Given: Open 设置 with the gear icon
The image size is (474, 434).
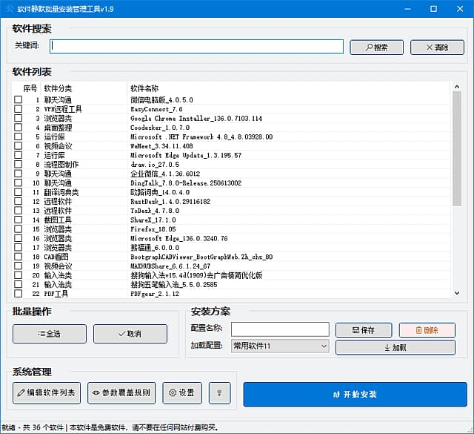Looking at the screenshot, I should point(181,392).
